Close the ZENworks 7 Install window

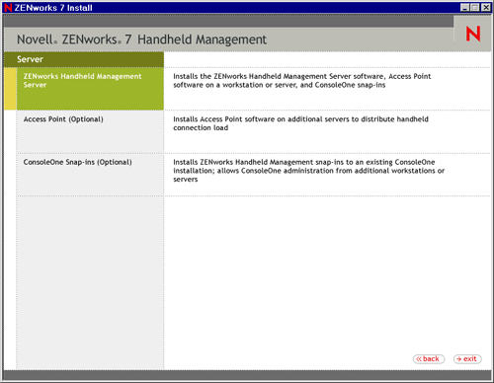(486, 7)
